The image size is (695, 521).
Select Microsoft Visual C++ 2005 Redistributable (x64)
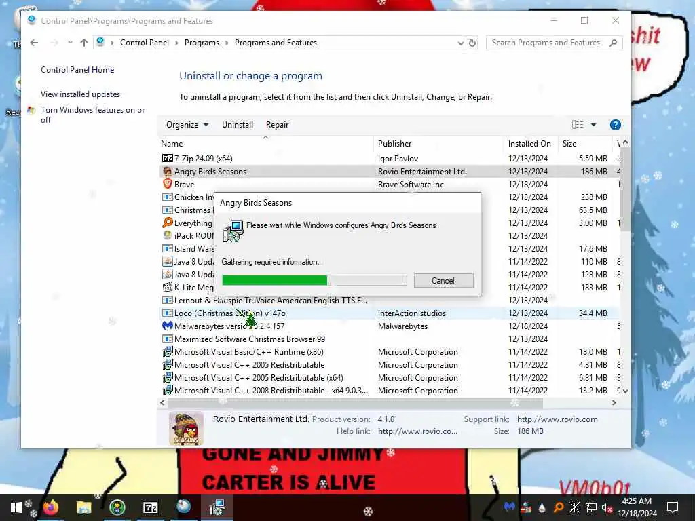[389, 377]
